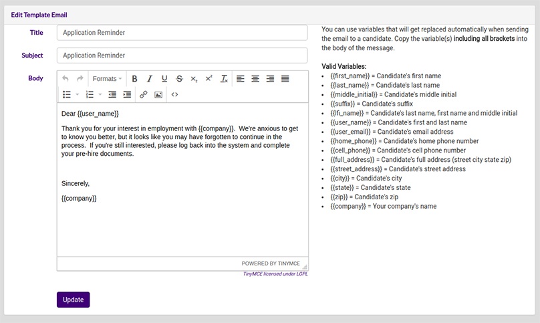Click the Subject input field
This screenshot has width=540, height=323.
(182, 55)
